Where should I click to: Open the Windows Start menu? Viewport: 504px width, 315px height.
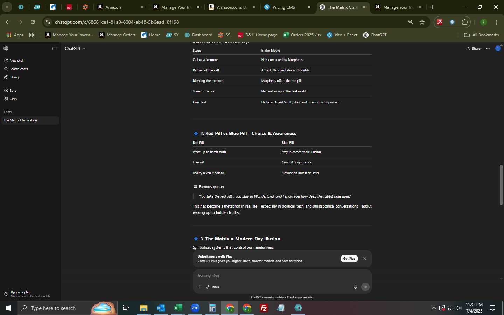8,308
